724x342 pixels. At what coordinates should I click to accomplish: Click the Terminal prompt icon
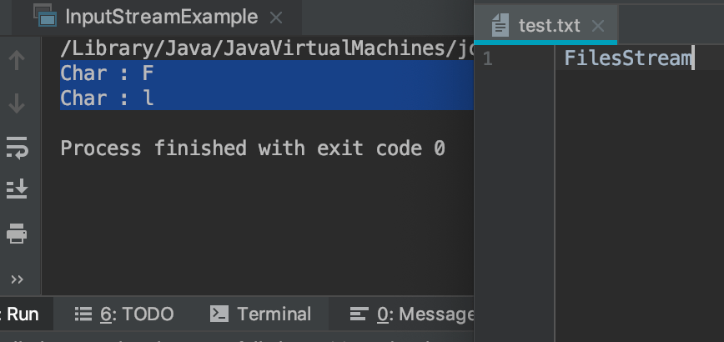coord(219,314)
